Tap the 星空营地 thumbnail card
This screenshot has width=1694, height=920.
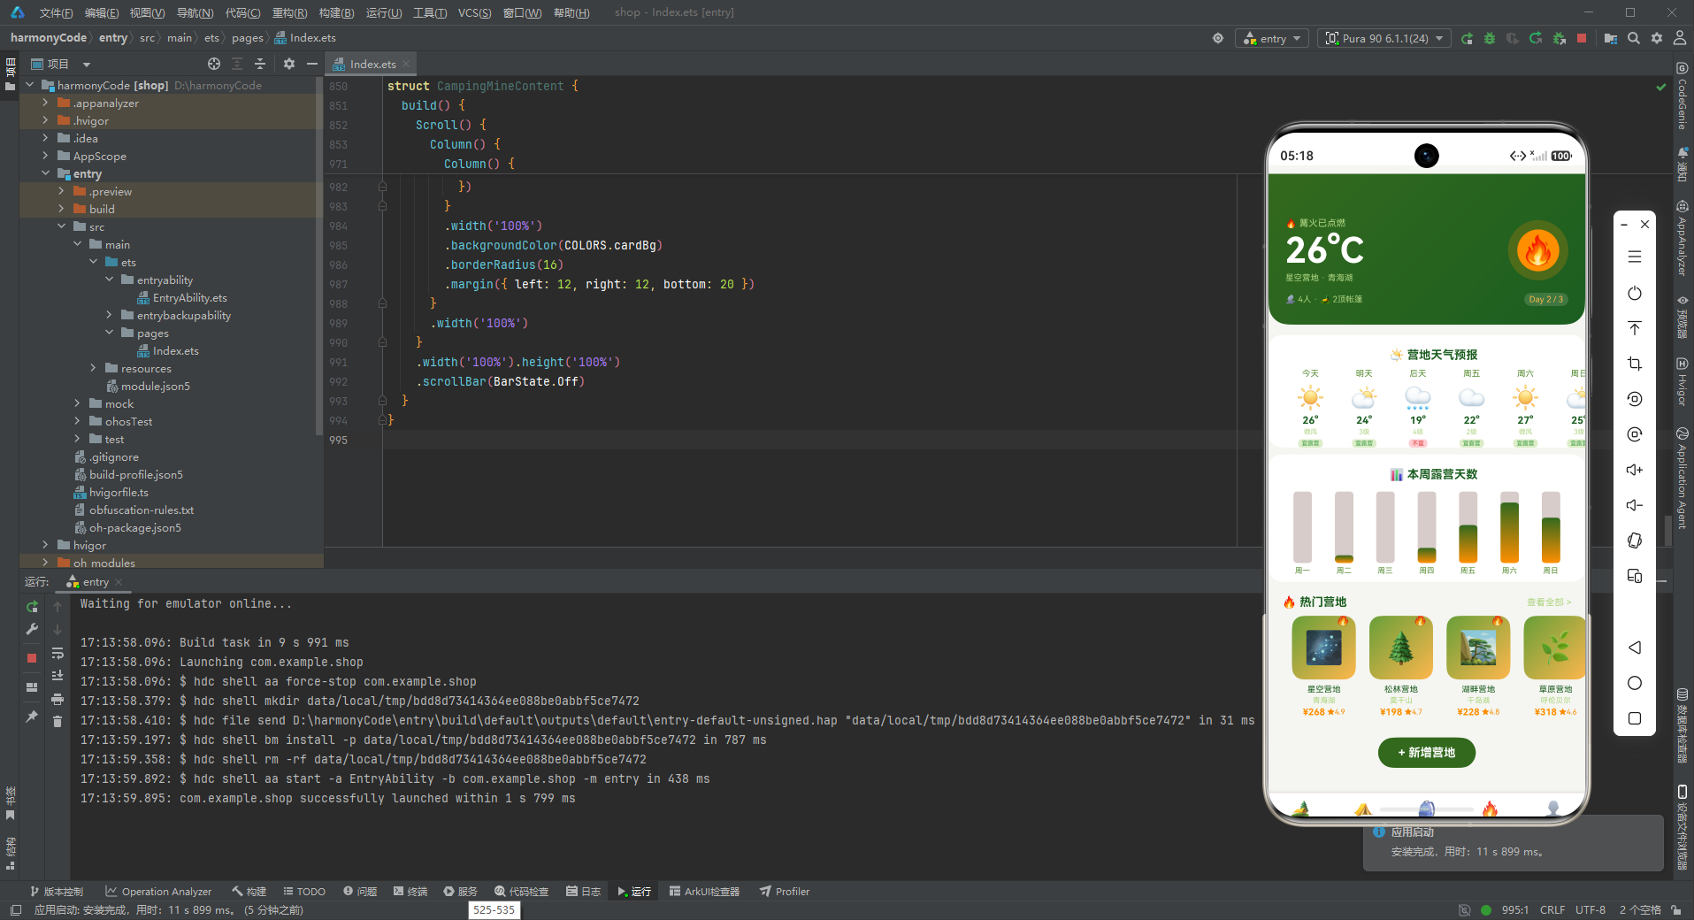(x=1323, y=648)
